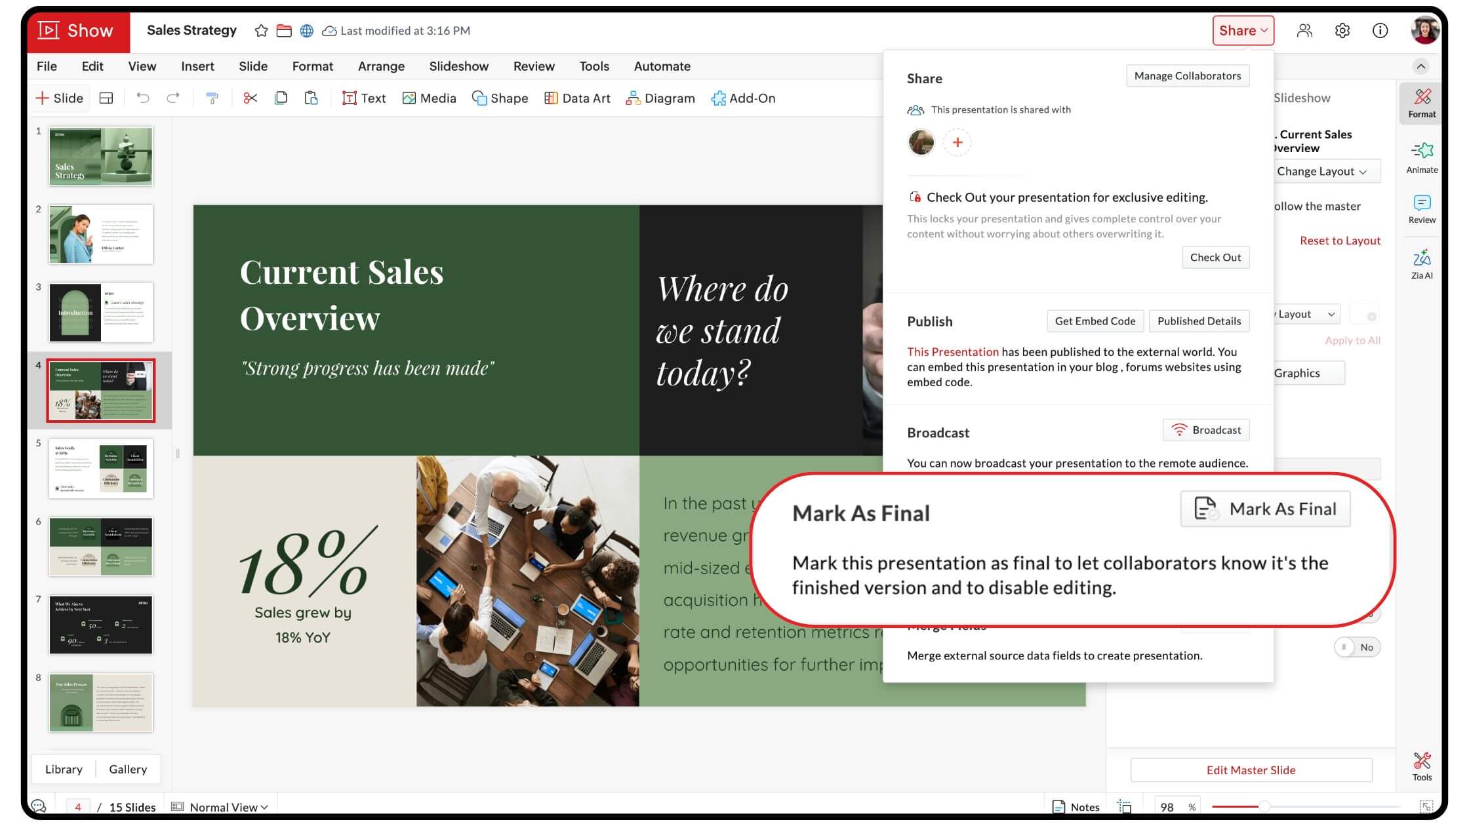Click the Paste clipboard icon
Viewport: 1469px width, 826px height.
[311, 98]
